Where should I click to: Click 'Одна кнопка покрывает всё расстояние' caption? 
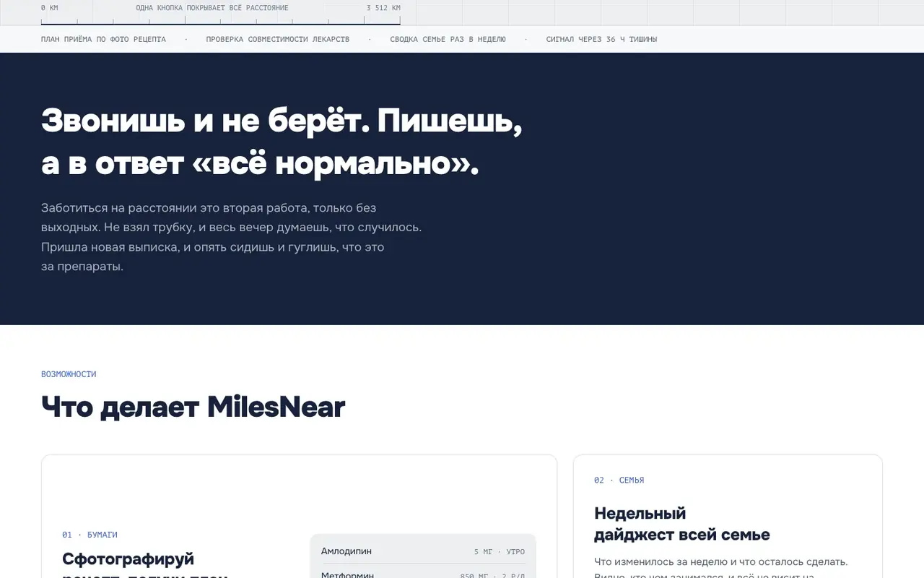click(212, 8)
